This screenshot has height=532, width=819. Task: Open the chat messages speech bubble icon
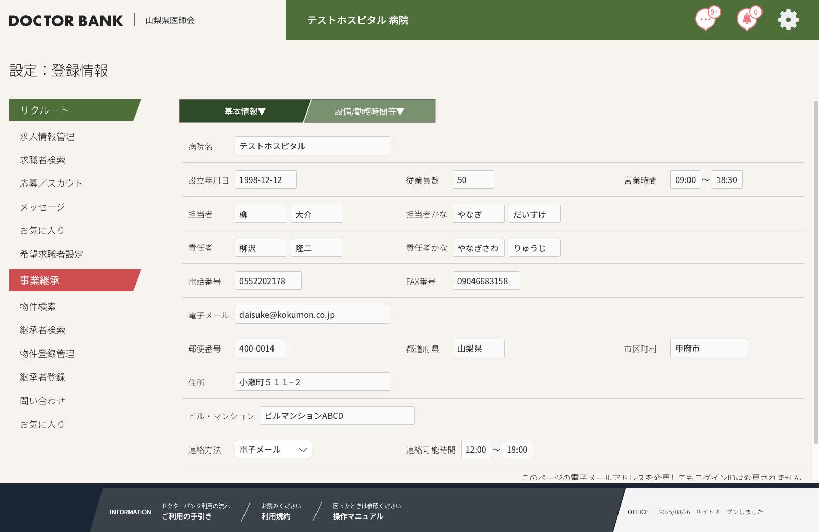[x=706, y=20]
